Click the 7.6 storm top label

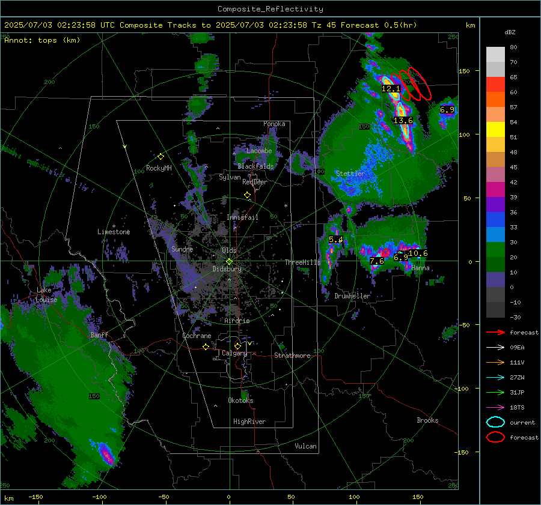click(x=377, y=261)
